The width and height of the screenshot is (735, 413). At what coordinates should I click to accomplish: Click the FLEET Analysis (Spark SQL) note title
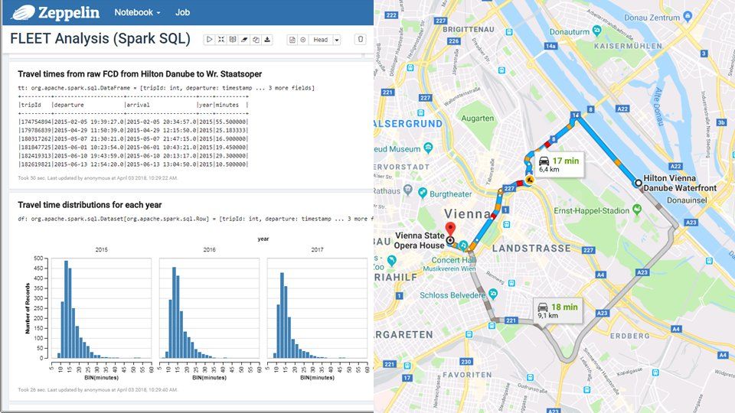click(100, 38)
